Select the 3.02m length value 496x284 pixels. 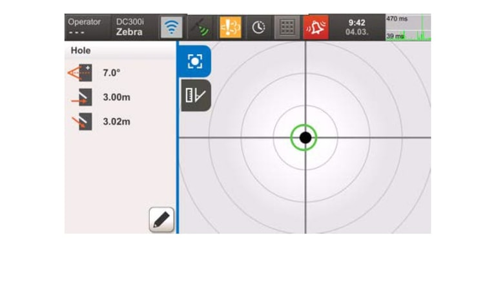[x=117, y=121]
